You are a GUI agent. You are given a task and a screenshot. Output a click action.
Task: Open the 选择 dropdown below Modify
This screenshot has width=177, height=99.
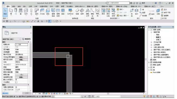tap(5, 18)
